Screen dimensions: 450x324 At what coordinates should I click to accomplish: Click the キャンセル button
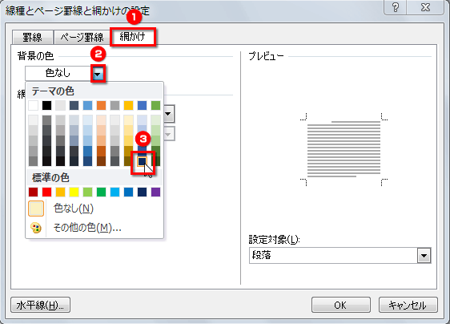click(x=408, y=305)
